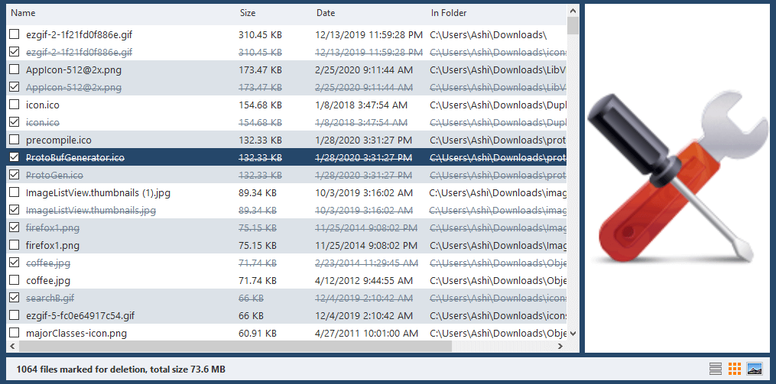Select the ProtoBufGenerator.ico file name
776x384 pixels.
pos(75,158)
